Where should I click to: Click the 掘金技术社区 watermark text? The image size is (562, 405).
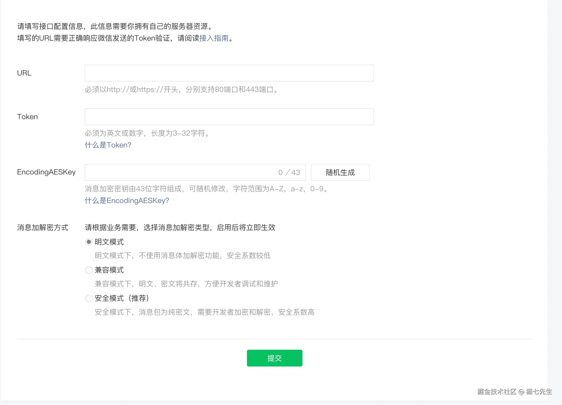pyautogui.click(x=496, y=391)
